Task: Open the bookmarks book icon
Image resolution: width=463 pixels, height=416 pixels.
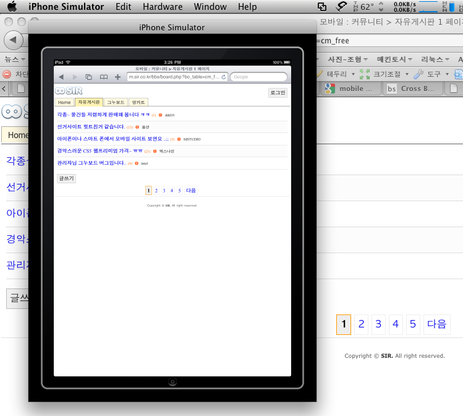Action: point(103,77)
